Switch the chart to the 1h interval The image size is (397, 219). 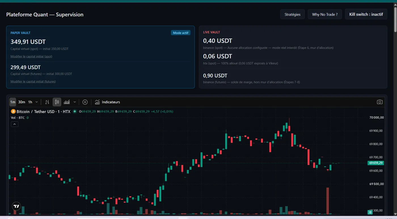tap(30, 102)
